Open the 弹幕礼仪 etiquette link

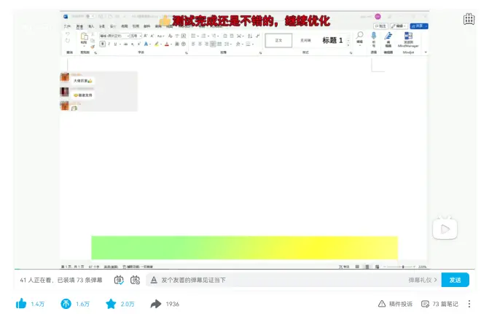(x=423, y=280)
